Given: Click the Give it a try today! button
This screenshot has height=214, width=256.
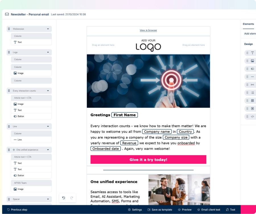Looking at the screenshot, I should point(148,160).
